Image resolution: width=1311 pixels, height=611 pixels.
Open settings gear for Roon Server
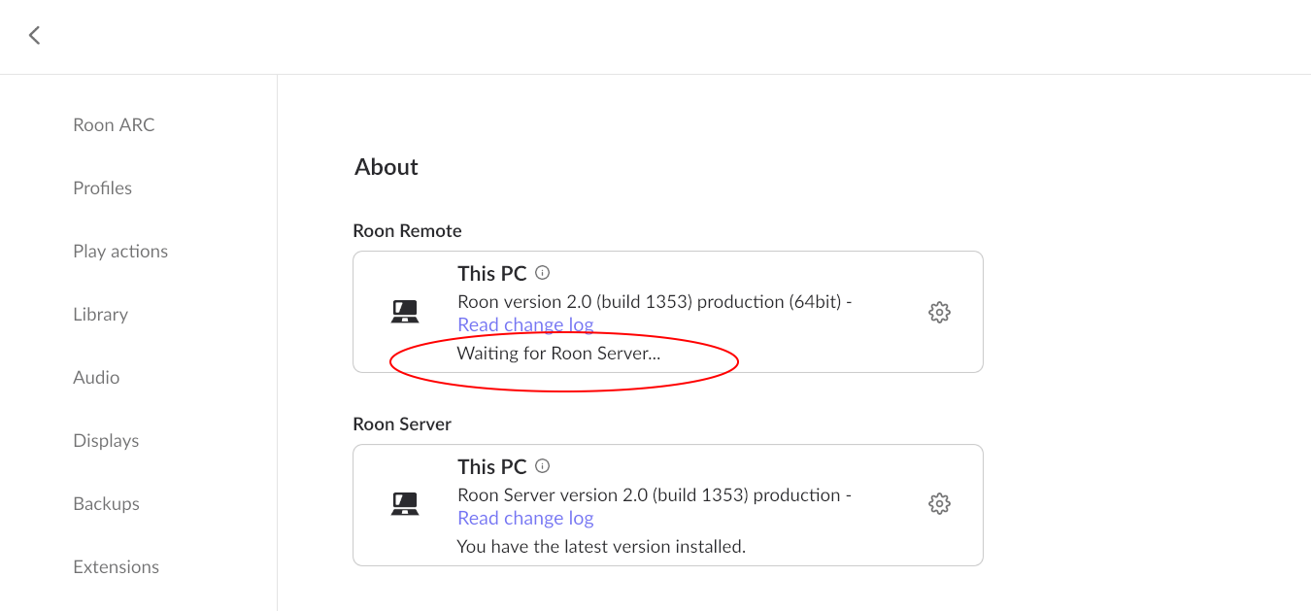(938, 504)
